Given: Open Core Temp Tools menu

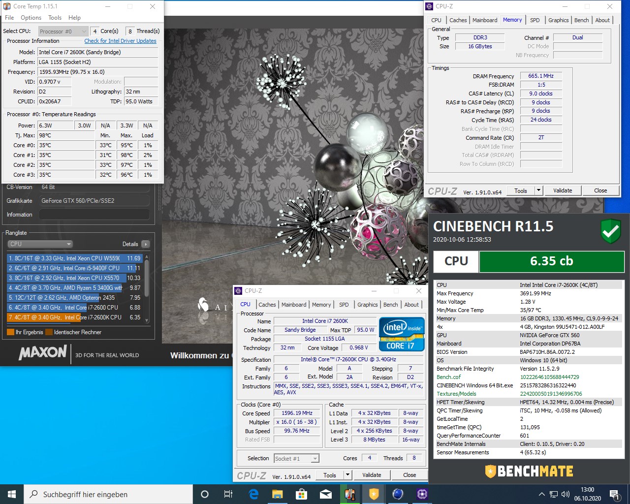Looking at the screenshot, I should coord(55,18).
